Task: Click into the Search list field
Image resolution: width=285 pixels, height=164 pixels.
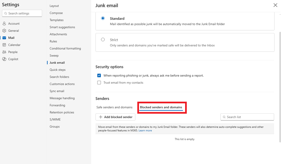Action: [x=247, y=117]
